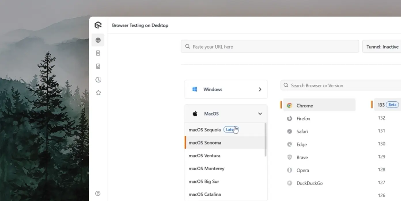Click the Brave browser icon
Image resolution: width=401 pixels, height=201 pixels.
tap(290, 157)
